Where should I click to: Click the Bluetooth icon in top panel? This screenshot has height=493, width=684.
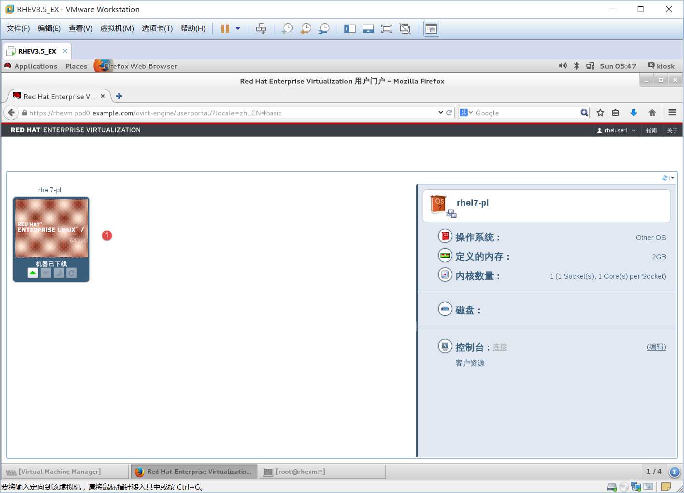tap(576, 66)
